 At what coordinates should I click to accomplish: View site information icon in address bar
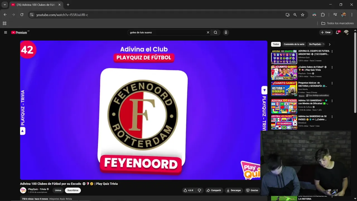32,15
